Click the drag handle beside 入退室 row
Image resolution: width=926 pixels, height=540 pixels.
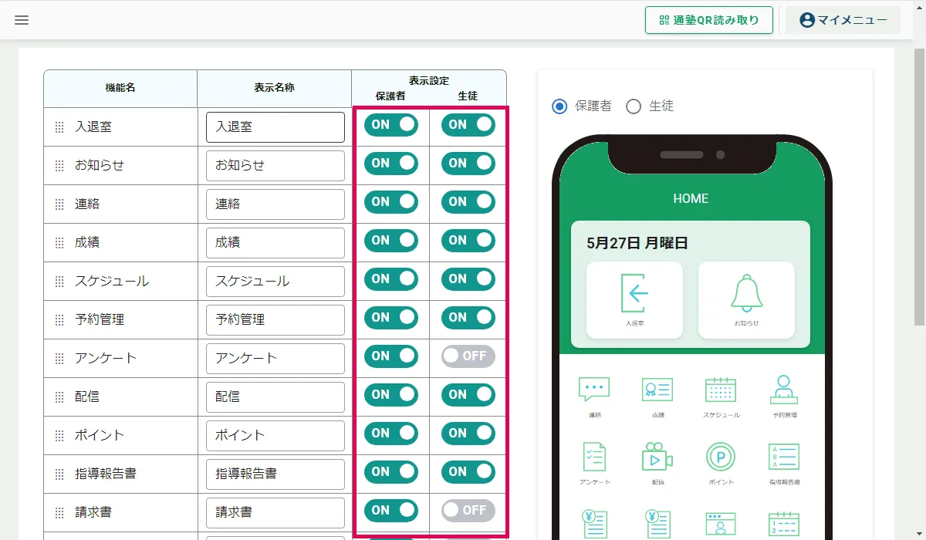tap(59, 127)
